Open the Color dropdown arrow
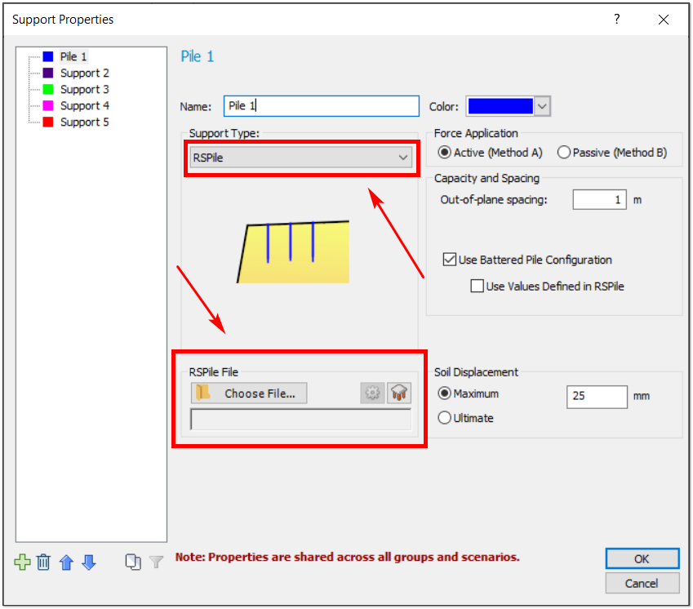 tap(542, 106)
